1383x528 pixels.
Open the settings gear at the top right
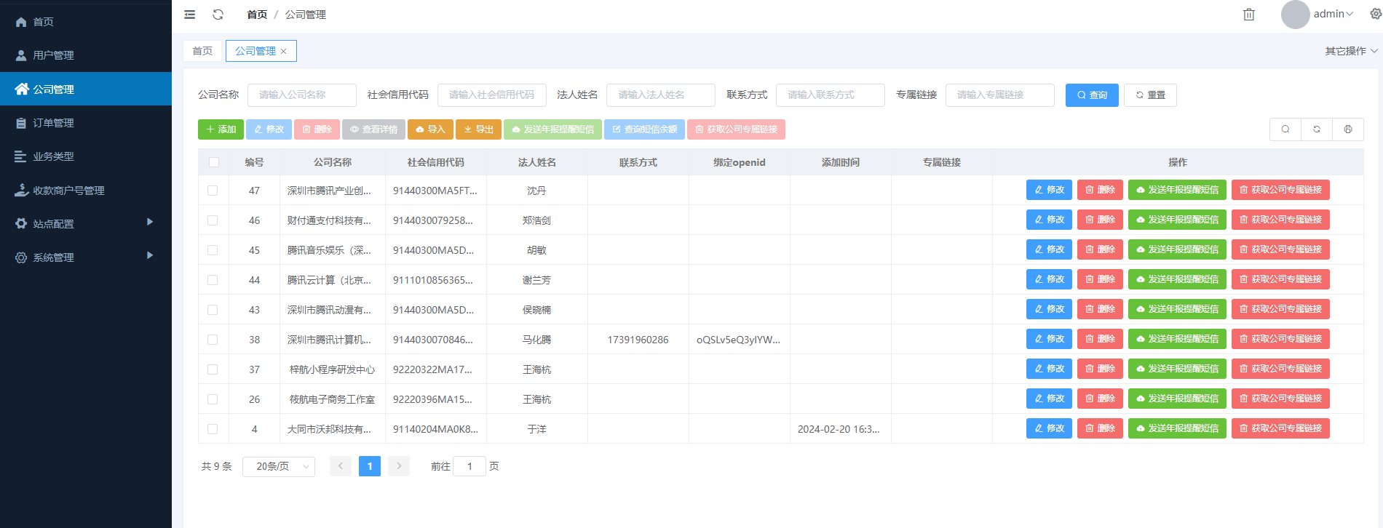1376,14
